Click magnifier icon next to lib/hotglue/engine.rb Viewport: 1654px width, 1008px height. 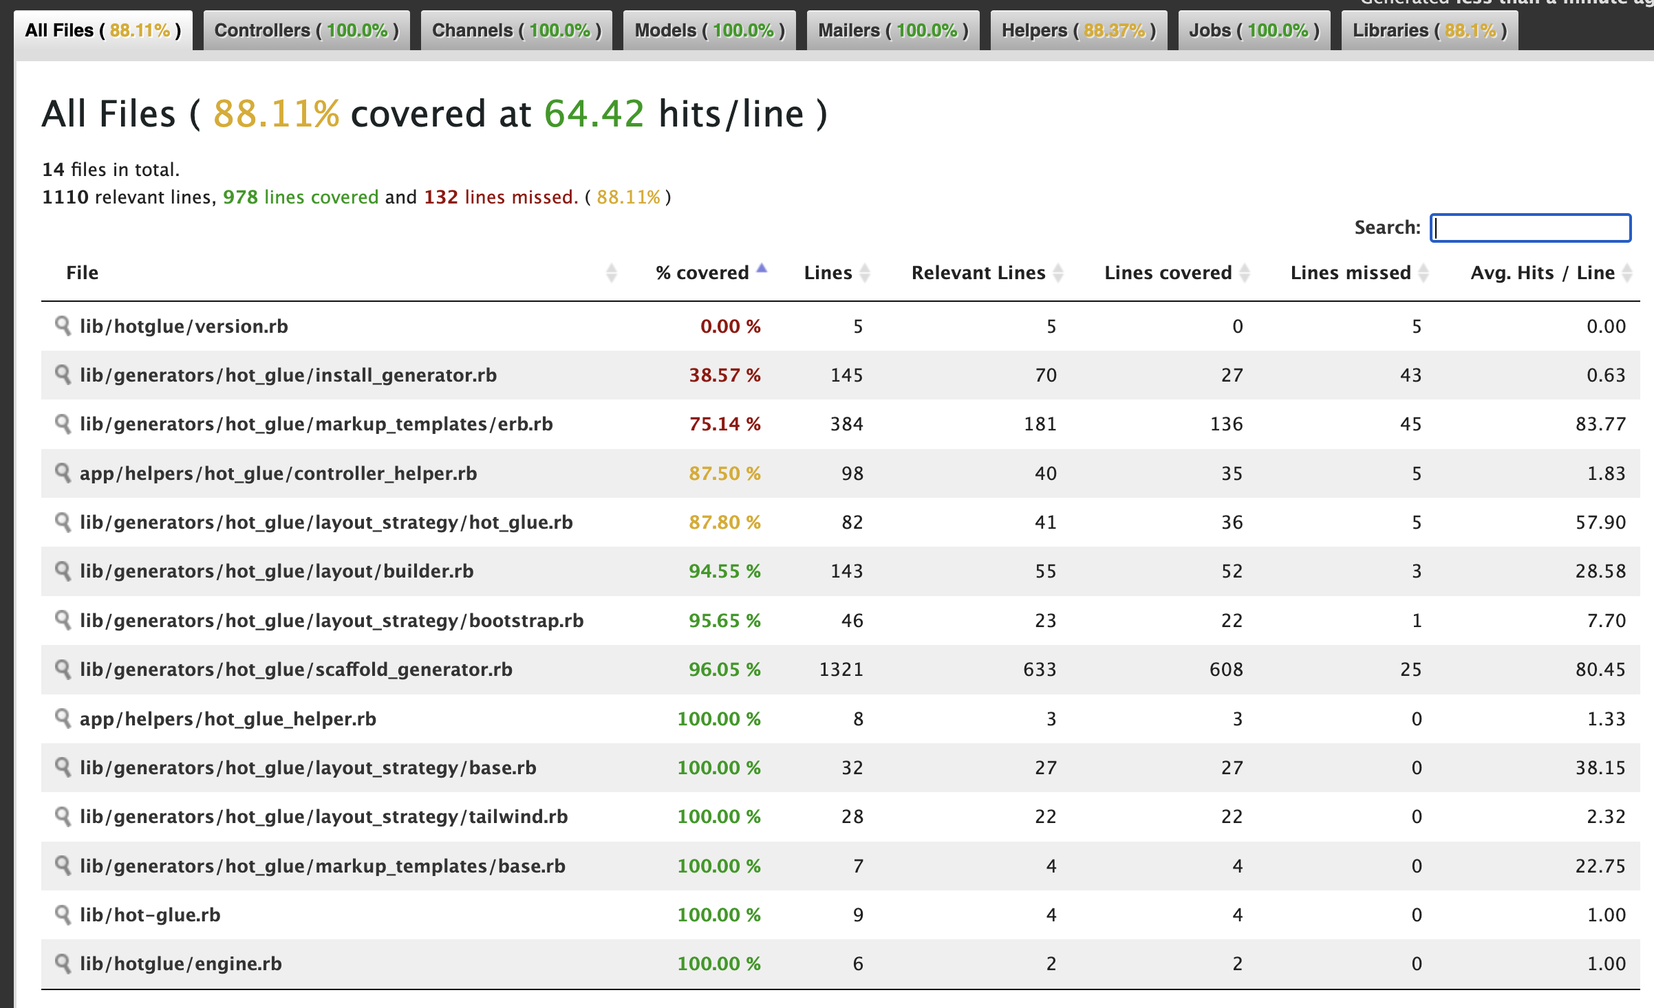point(63,963)
